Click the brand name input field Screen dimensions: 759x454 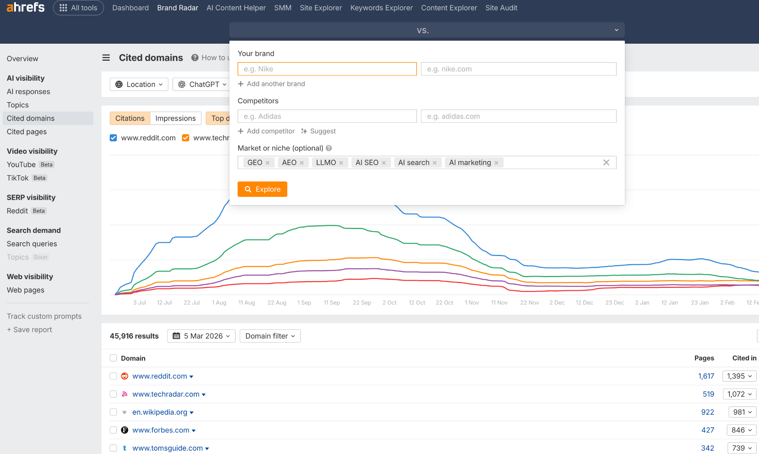pos(327,69)
